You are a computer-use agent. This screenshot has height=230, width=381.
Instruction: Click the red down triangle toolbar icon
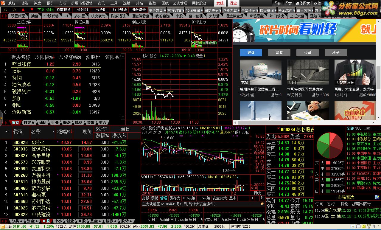[32, 10]
